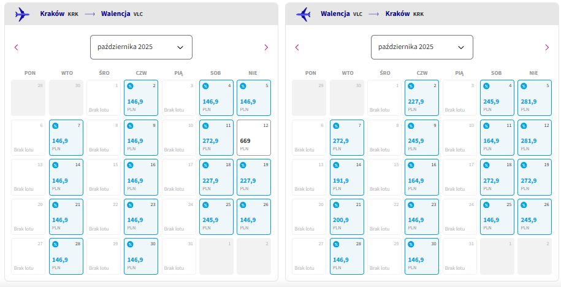The width and height of the screenshot is (561, 287).
Task: Go to previous month in Walencja–Kraków calendar
Action: coord(297,47)
